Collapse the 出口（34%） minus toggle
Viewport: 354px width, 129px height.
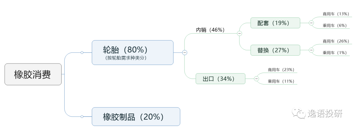pos(256,79)
